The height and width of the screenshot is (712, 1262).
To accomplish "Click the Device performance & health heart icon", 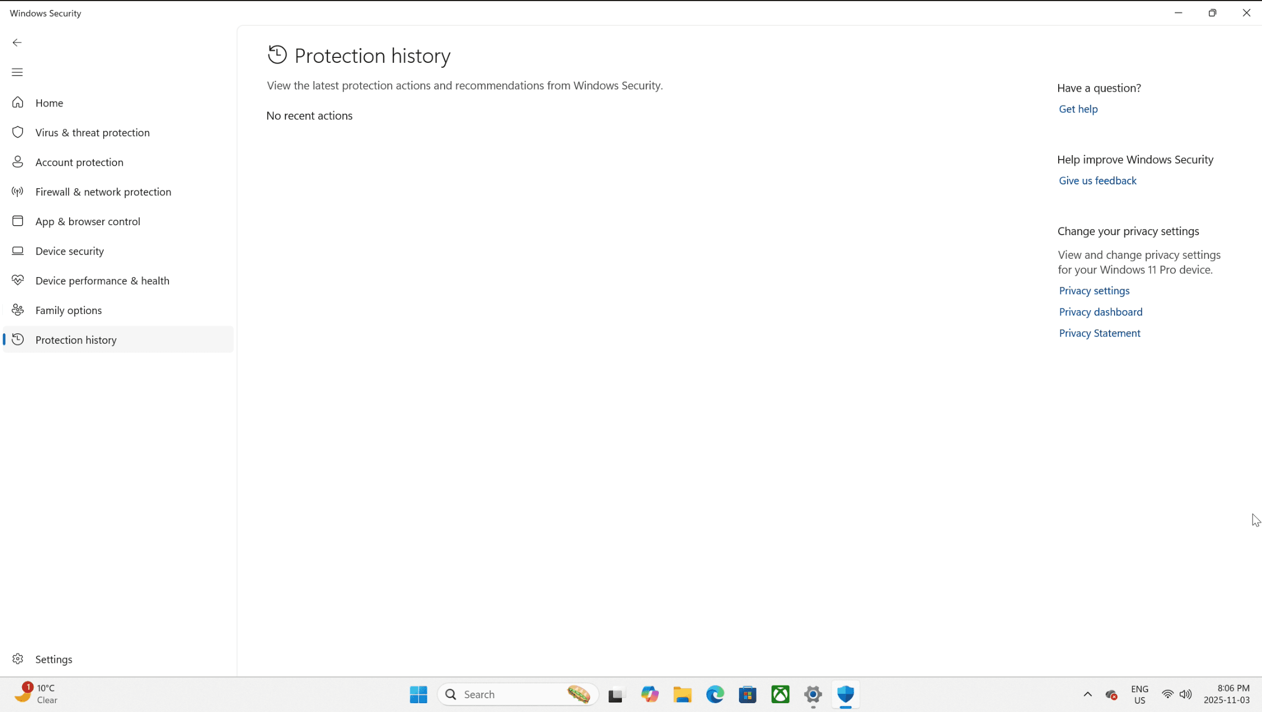I will pos(18,280).
